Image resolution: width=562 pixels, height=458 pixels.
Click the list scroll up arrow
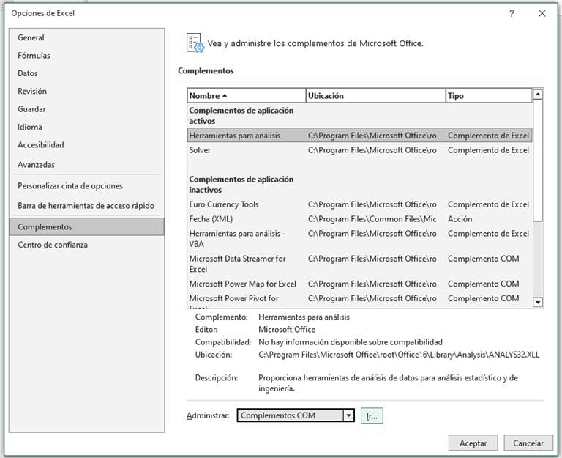[x=538, y=95]
